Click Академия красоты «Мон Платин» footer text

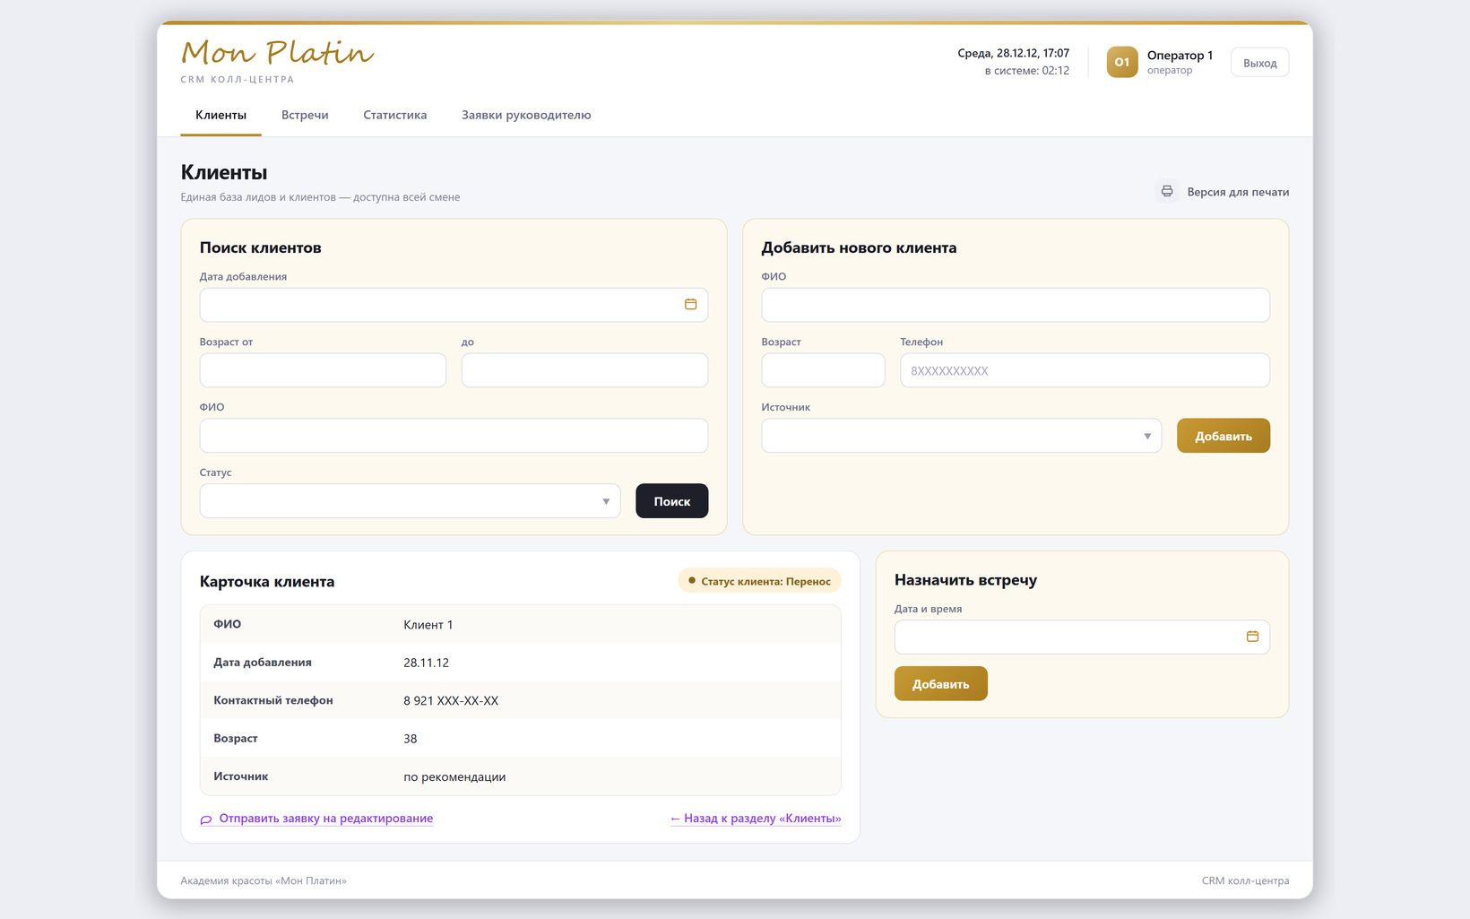coord(264,880)
